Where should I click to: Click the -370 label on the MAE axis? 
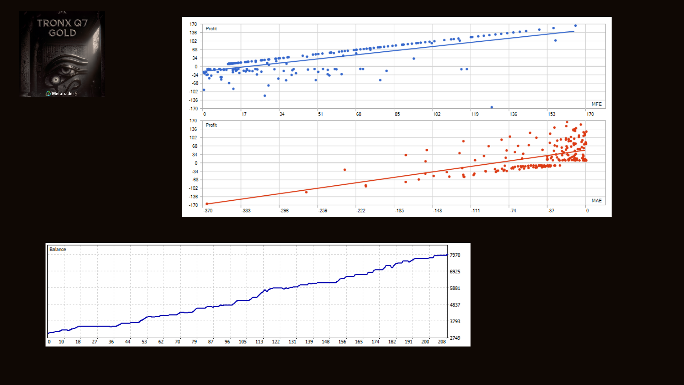pyautogui.click(x=208, y=211)
